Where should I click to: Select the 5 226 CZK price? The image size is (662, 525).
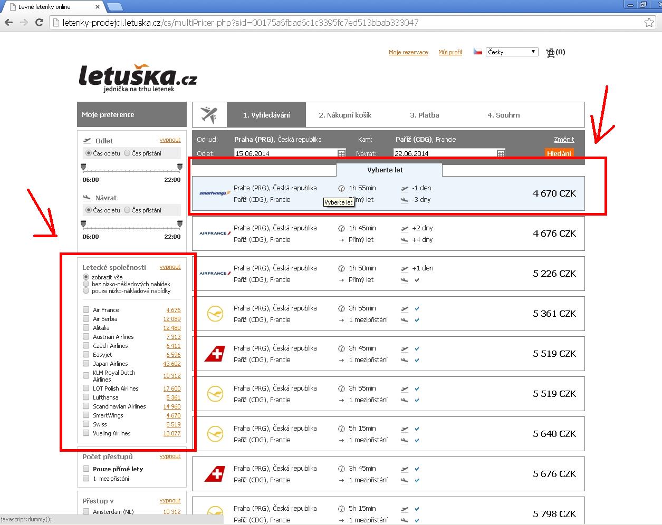pos(554,274)
